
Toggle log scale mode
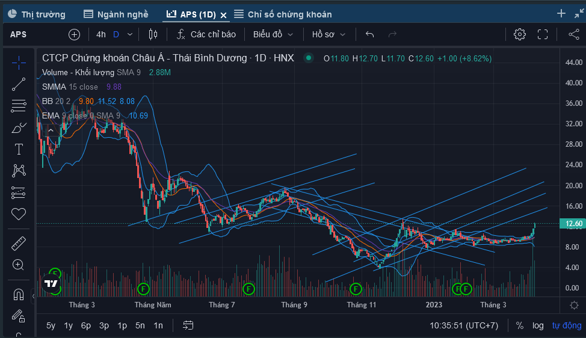tap(538, 326)
